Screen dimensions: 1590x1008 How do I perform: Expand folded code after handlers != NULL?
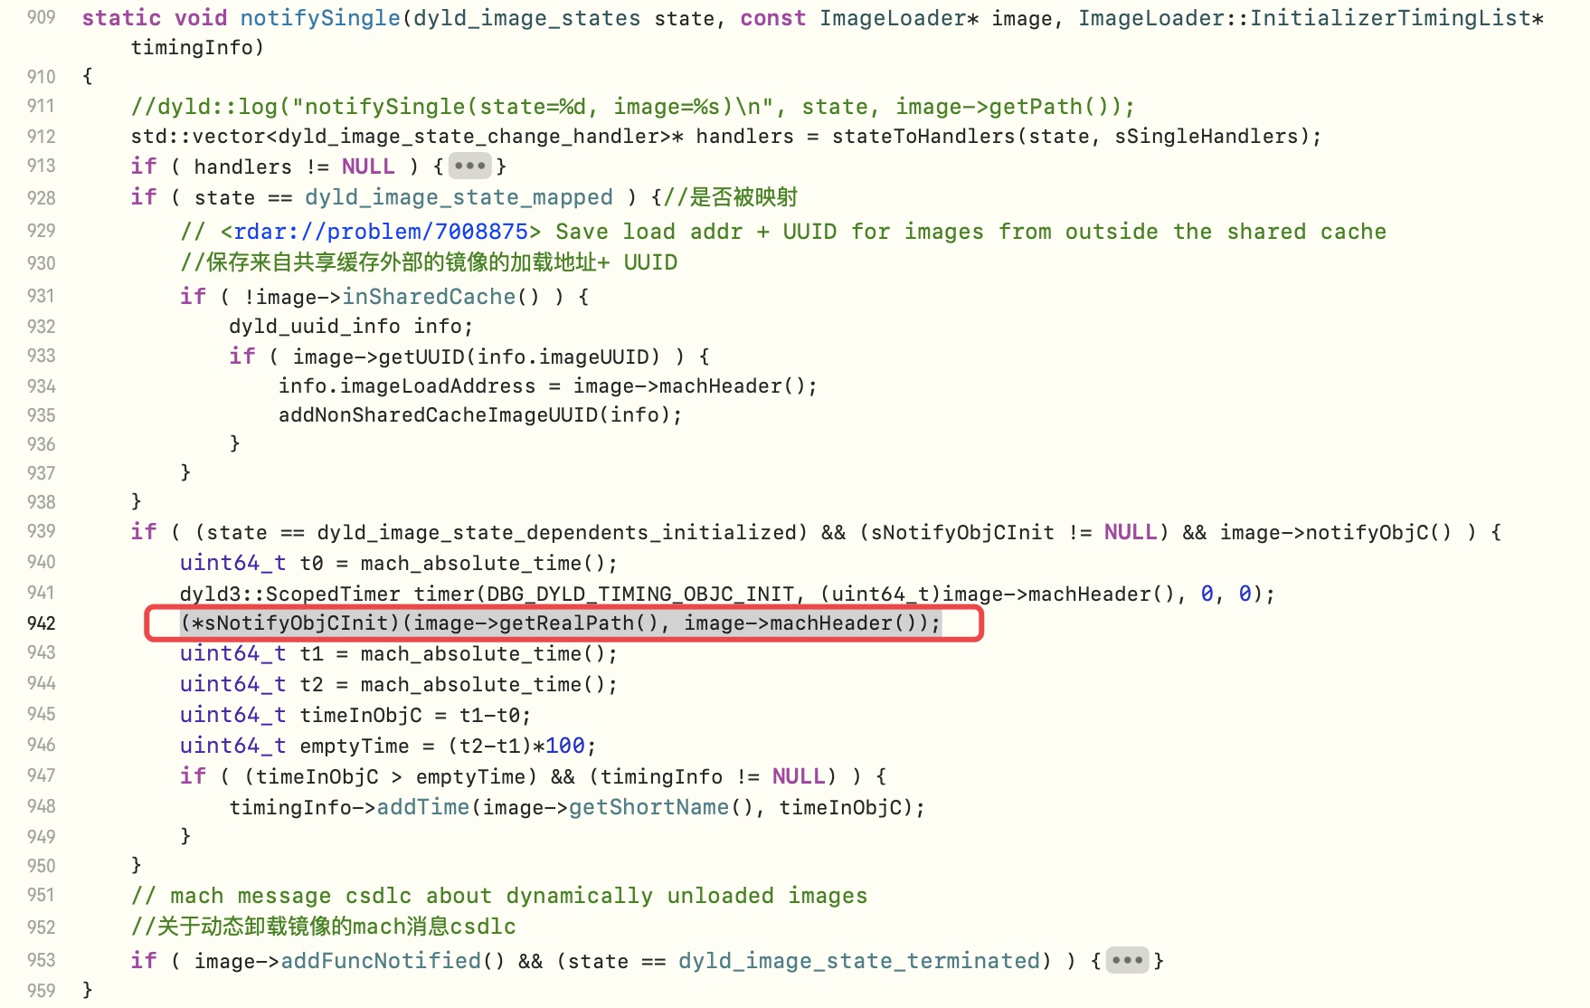[x=469, y=166]
